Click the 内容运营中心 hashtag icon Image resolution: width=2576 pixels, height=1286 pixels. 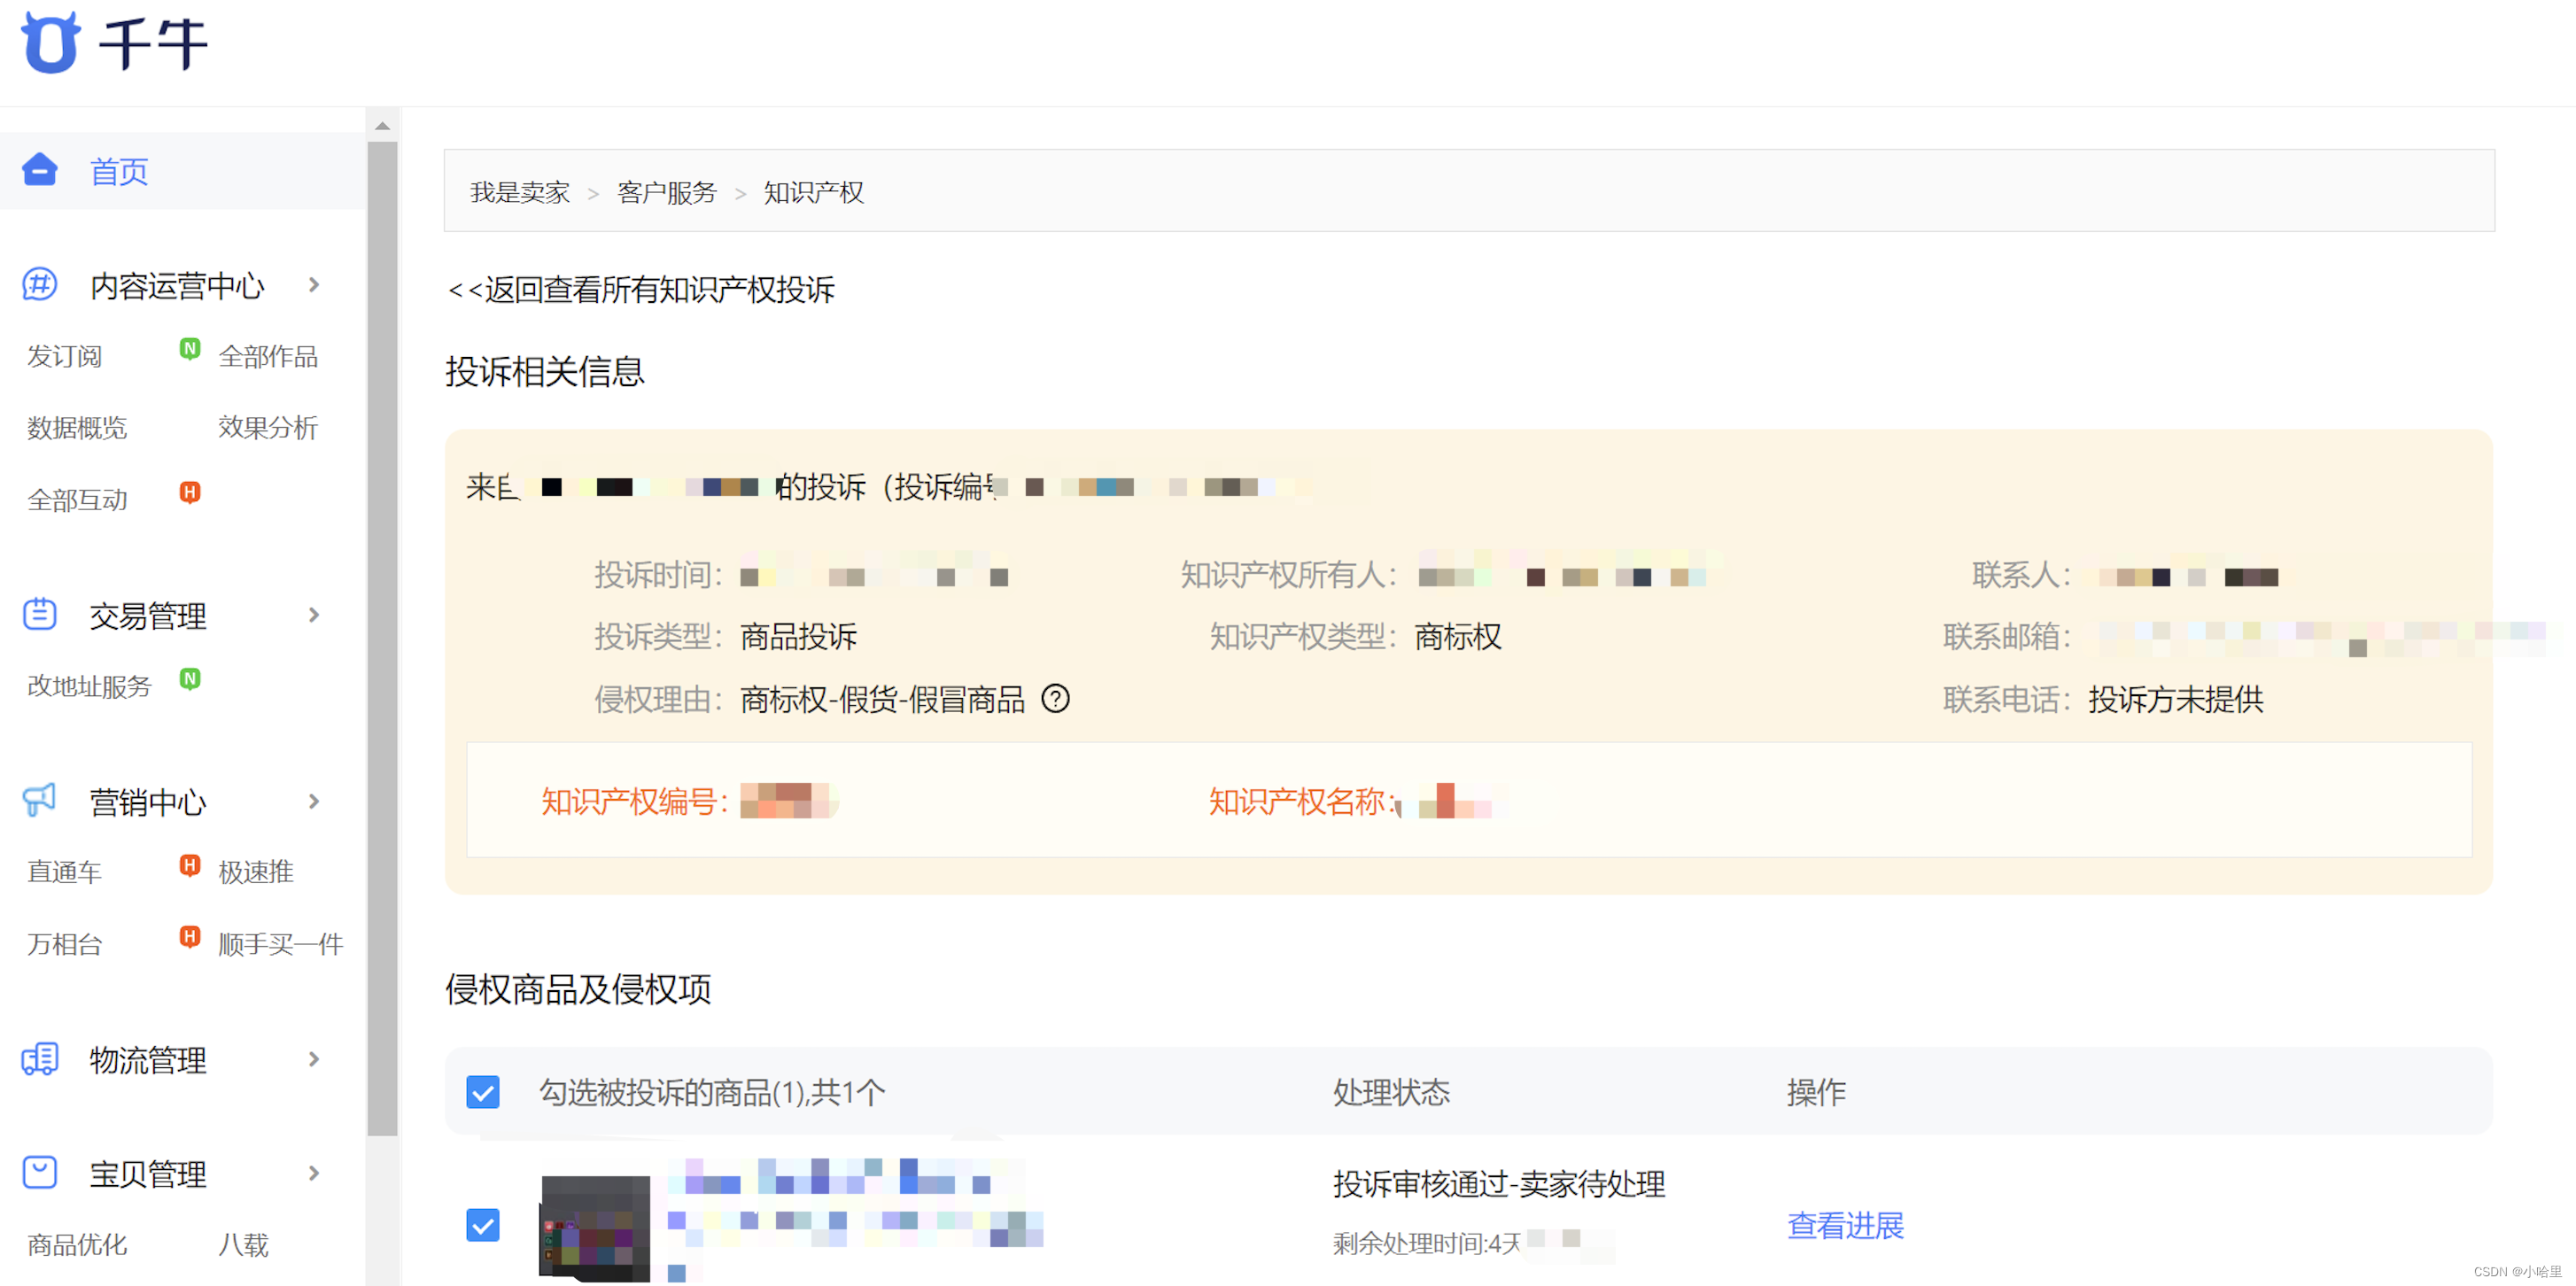click(x=40, y=285)
